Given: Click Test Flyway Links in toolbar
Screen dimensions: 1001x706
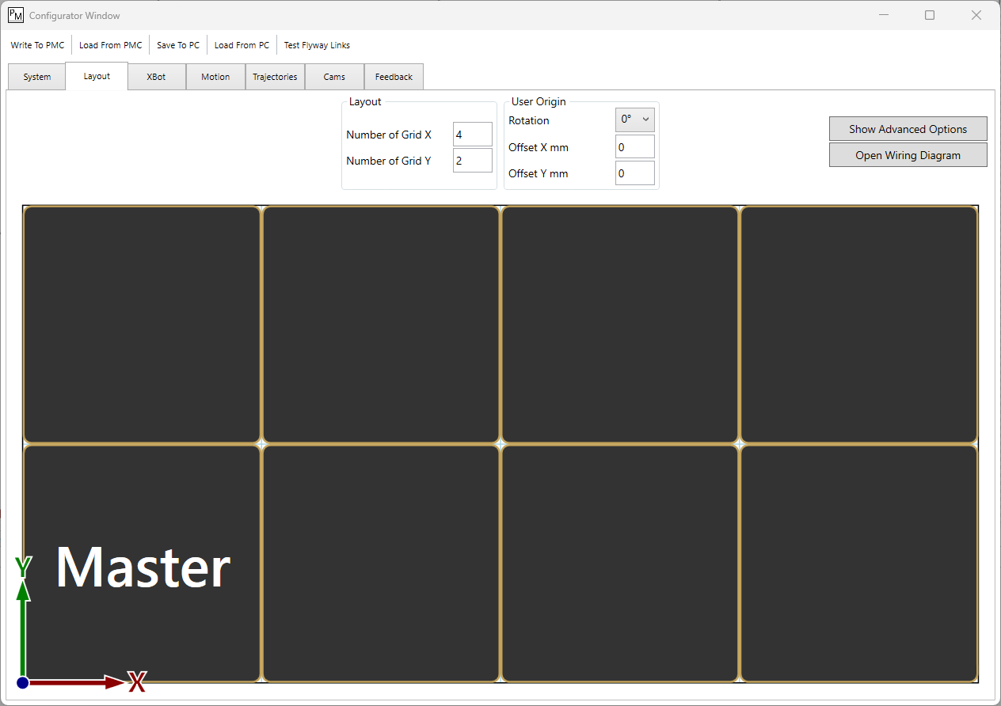Looking at the screenshot, I should pyautogui.click(x=317, y=45).
